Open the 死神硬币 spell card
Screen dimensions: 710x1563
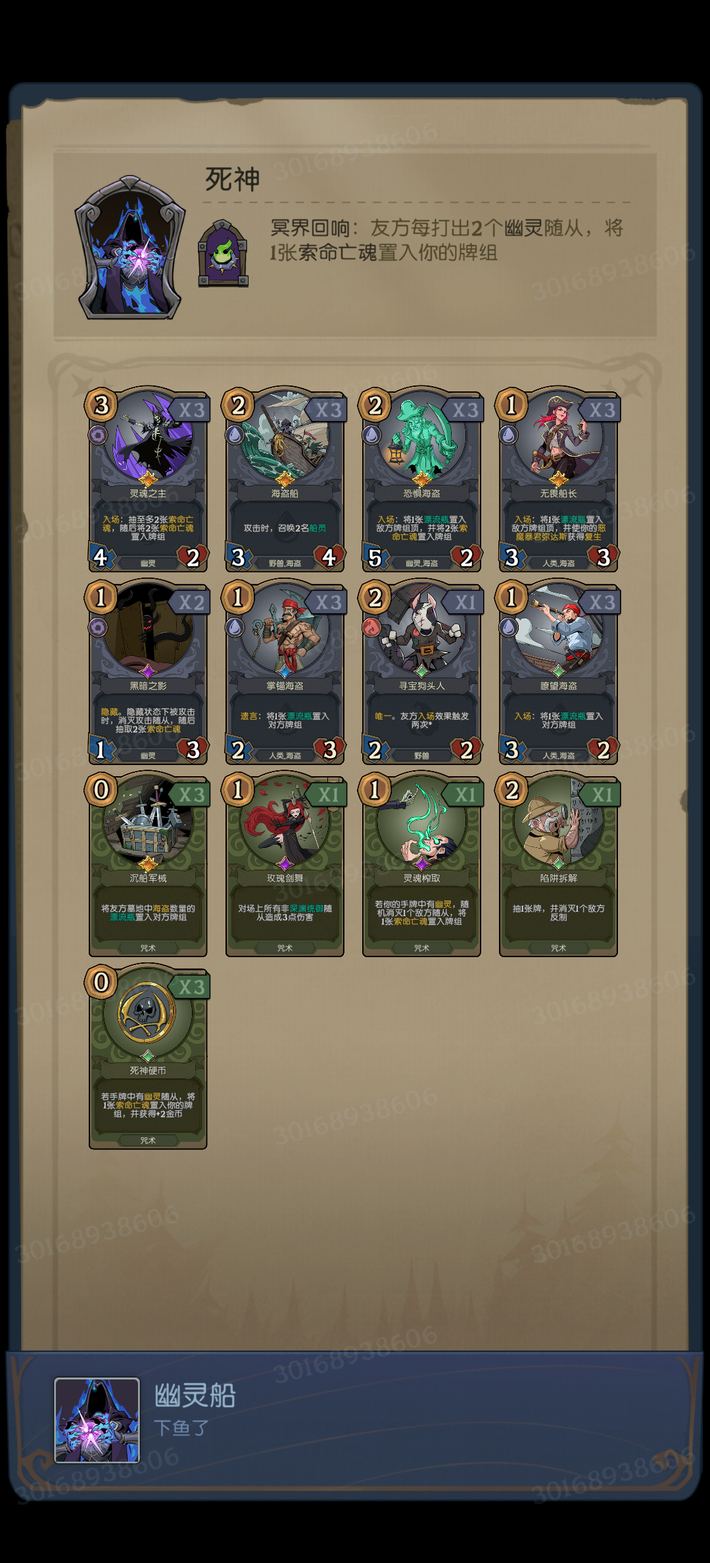148,1056
